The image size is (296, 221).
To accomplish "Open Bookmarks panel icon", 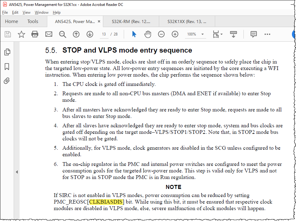I will pyautogui.click(x=7, y=67).
